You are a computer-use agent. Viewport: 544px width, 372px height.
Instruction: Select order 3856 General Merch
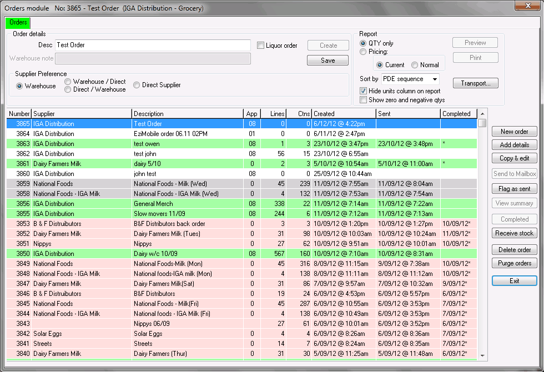pos(242,204)
